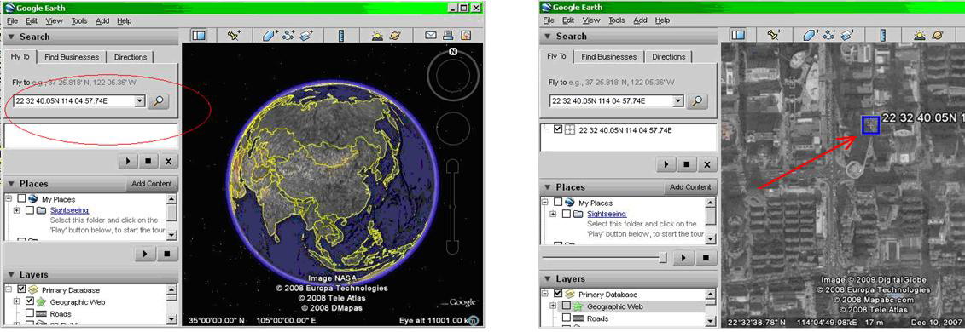Image resolution: width=965 pixels, height=332 pixels.
Task: Switch to Sky planet icon in right window
Action: coord(939,36)
